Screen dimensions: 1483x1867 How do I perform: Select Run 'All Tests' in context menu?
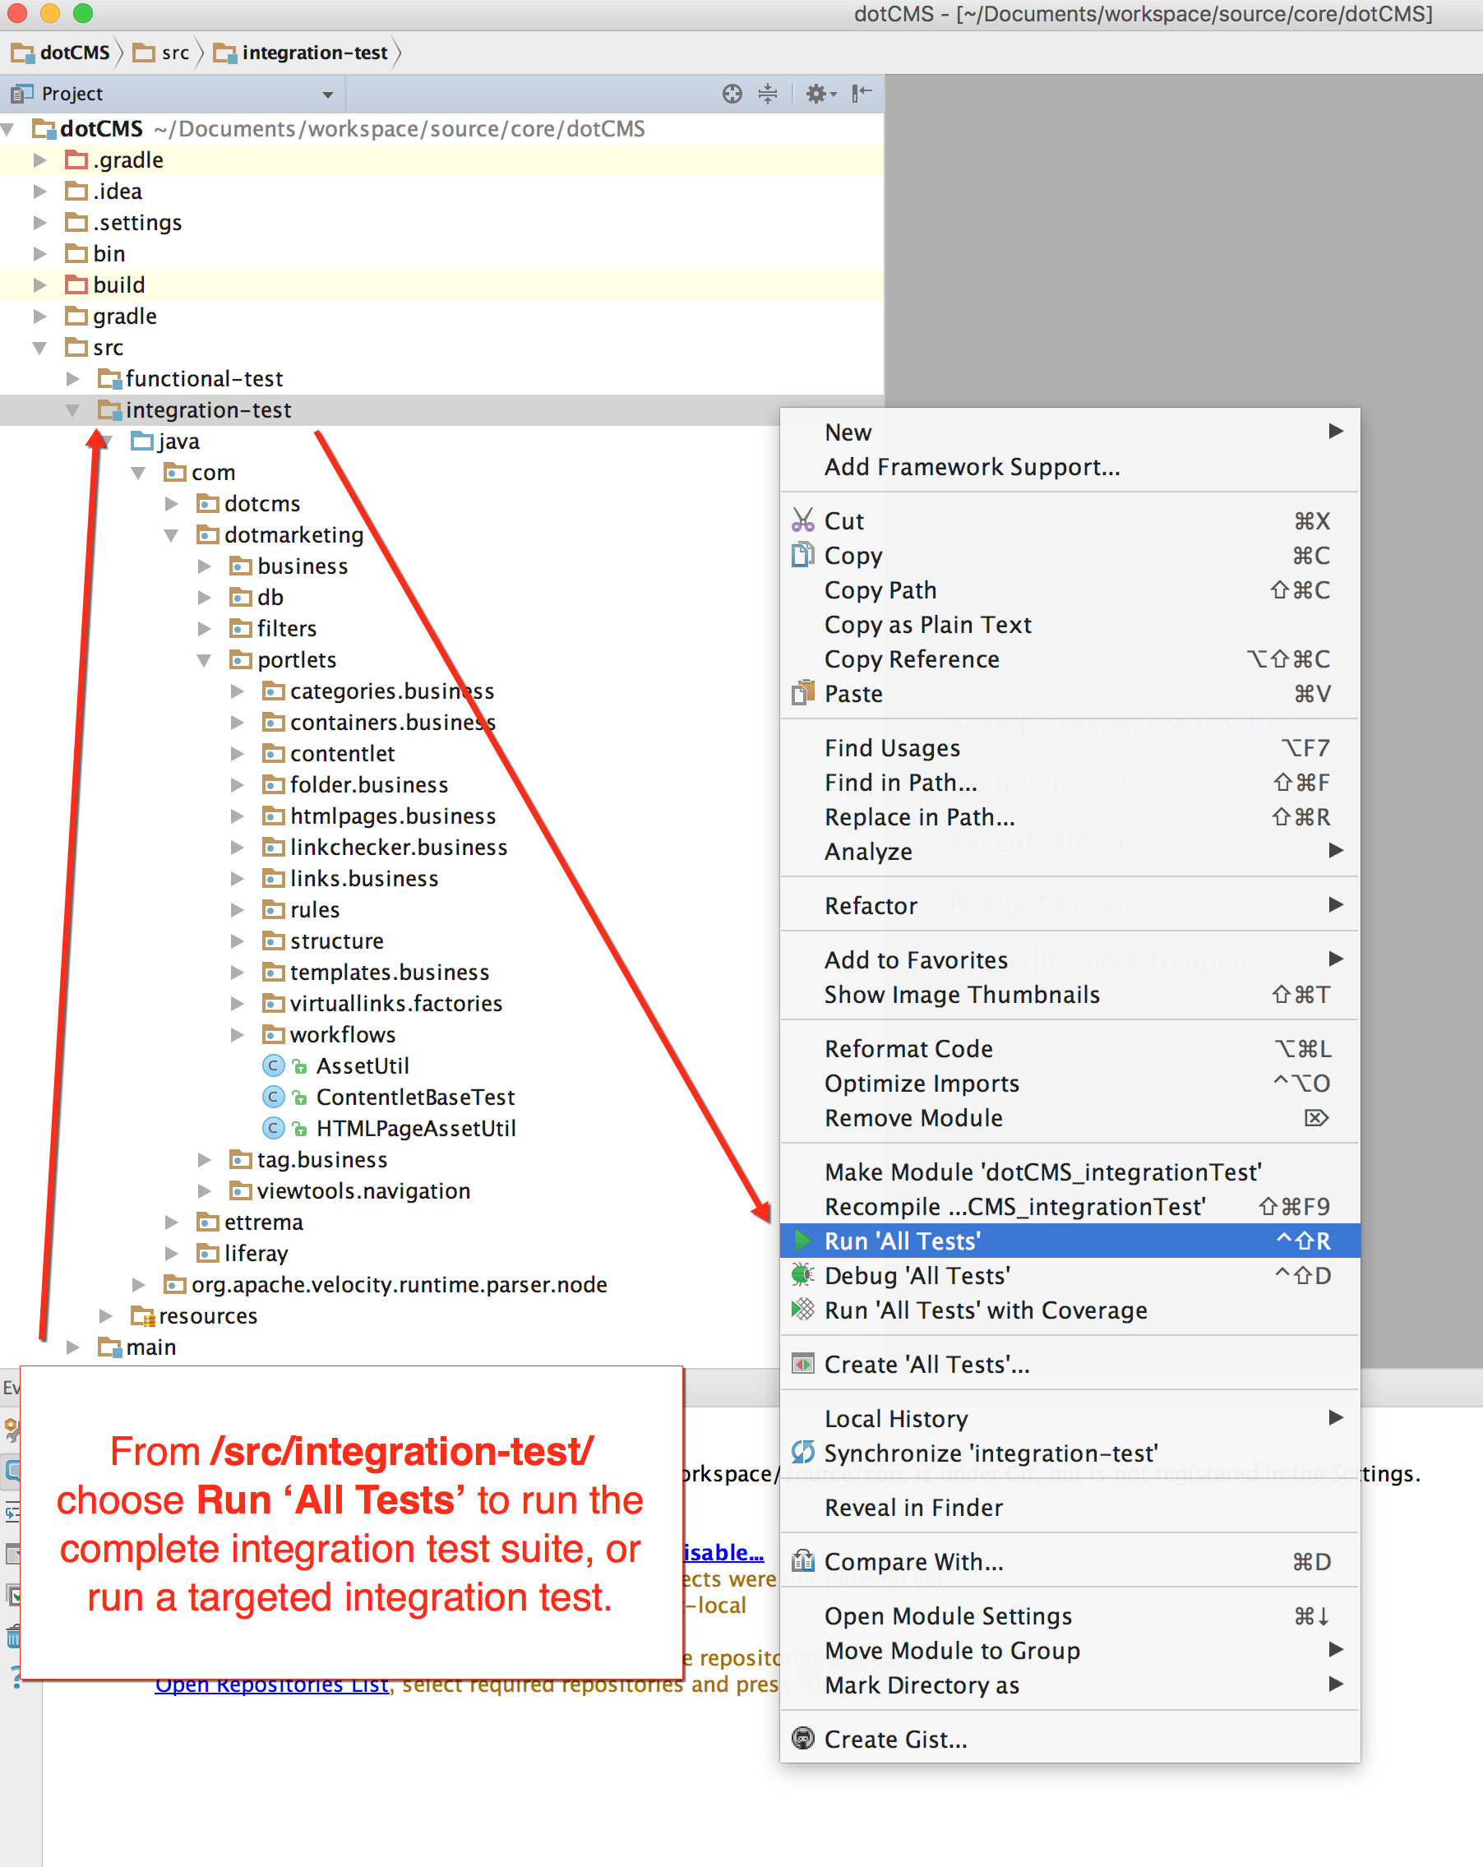(x=1070, y=1240)
